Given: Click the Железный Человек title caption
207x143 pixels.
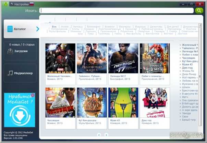Looking at the screenshot, I should (x=60, y=76).
